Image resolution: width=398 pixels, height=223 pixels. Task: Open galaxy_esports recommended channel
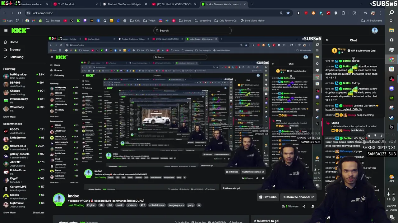coord(24,155)
